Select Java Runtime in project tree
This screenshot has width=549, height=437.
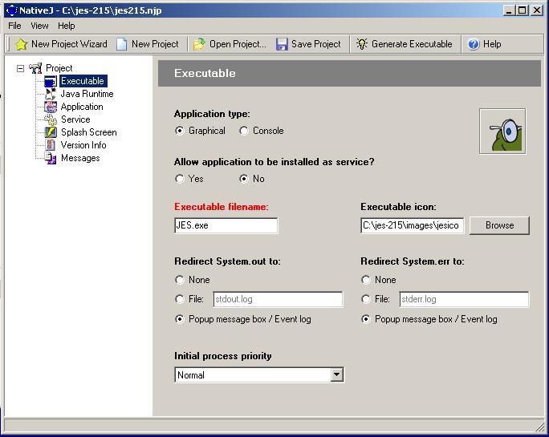[87, 94]
